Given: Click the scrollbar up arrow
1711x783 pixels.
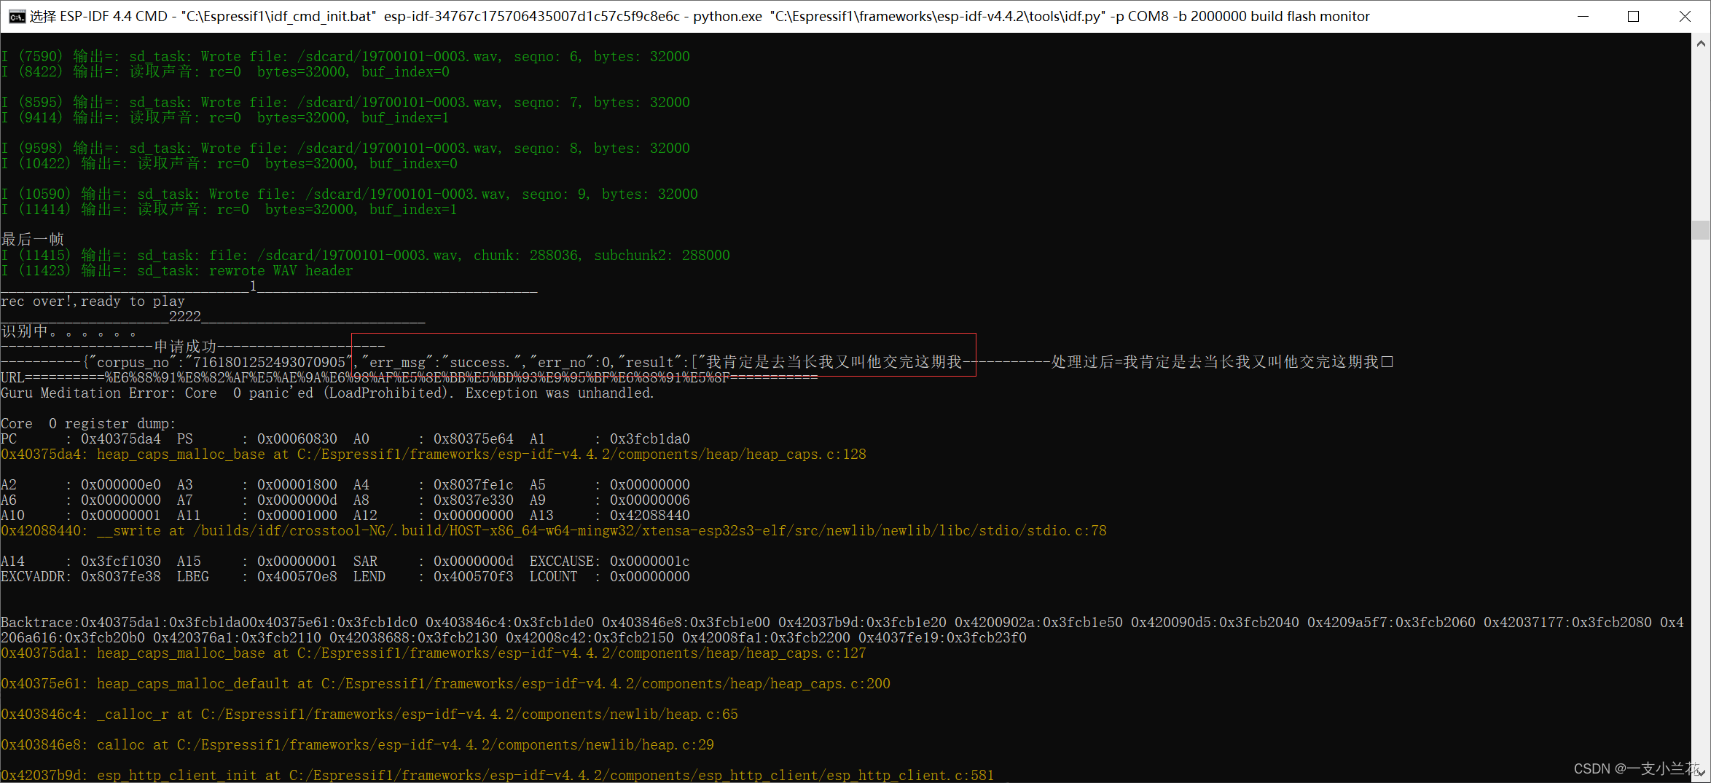Looking at the screenshot, I should tap(1701, 43).
